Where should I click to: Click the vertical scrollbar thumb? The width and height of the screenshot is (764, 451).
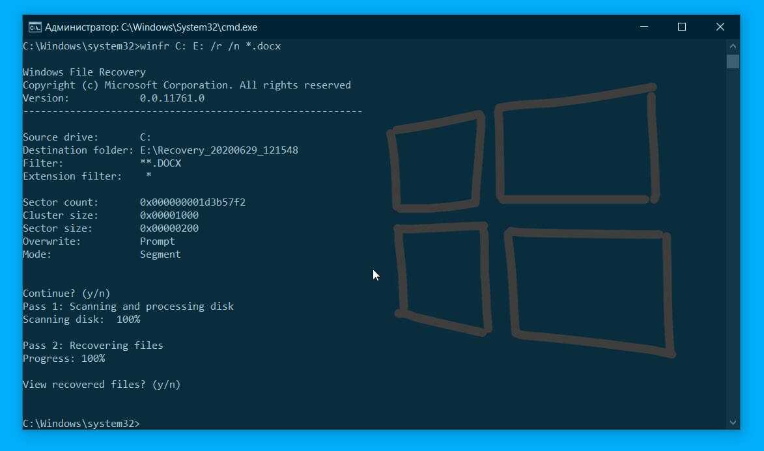[x=733, y=61]
